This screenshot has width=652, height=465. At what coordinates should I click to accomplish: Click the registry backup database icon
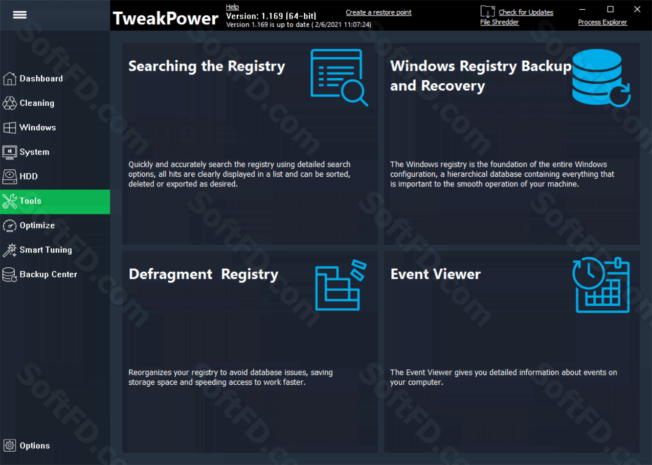coord(601,78)
